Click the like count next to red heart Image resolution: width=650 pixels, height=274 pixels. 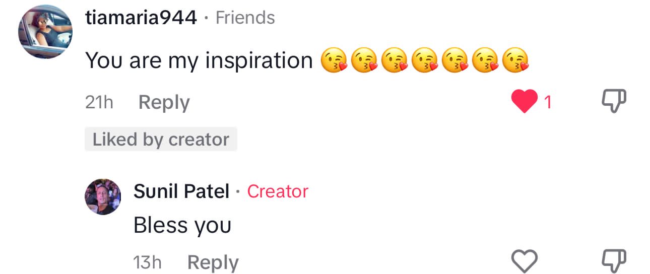(x=548, y=102)
